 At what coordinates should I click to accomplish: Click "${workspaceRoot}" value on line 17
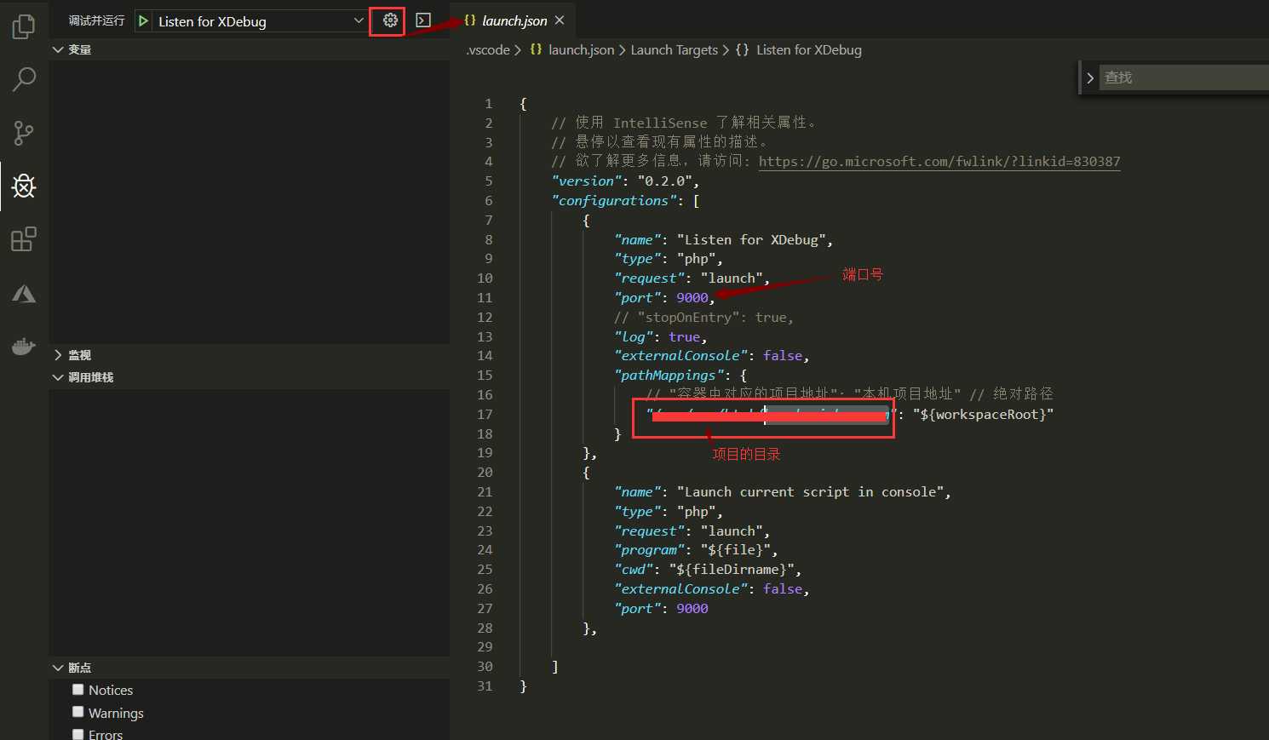[x=984, y=415]
